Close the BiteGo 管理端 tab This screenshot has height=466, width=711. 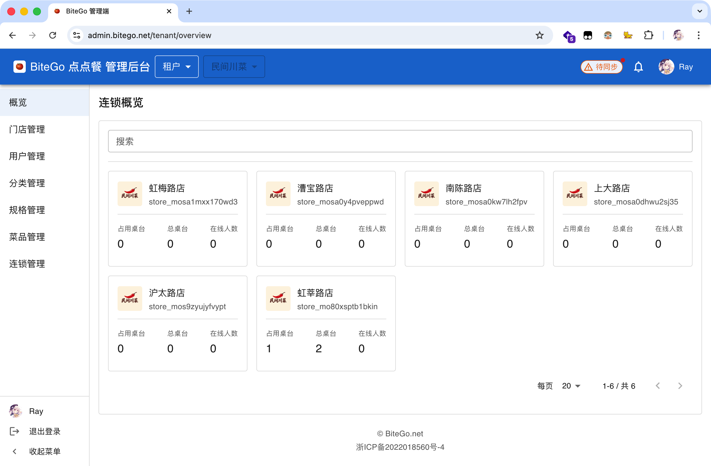[x=169, y=11]
